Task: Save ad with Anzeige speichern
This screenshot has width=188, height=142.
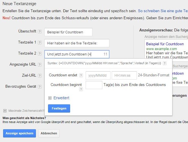Action: tap(19, 133)
